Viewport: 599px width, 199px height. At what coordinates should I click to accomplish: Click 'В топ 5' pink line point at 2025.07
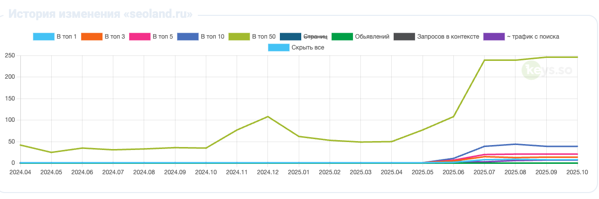[x=485, y=154]
